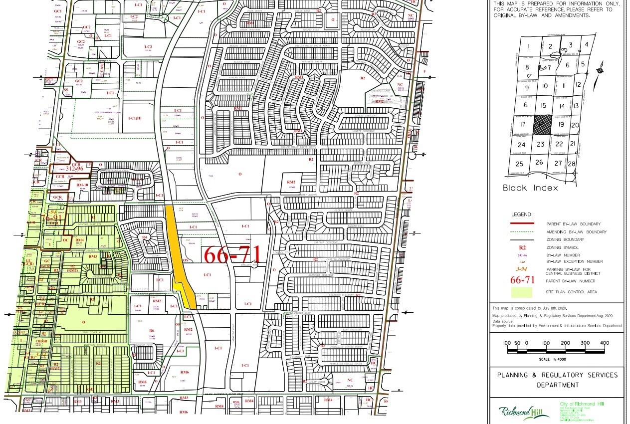Select the hatched highlighted block in Block Index

[x=543, y=125]
